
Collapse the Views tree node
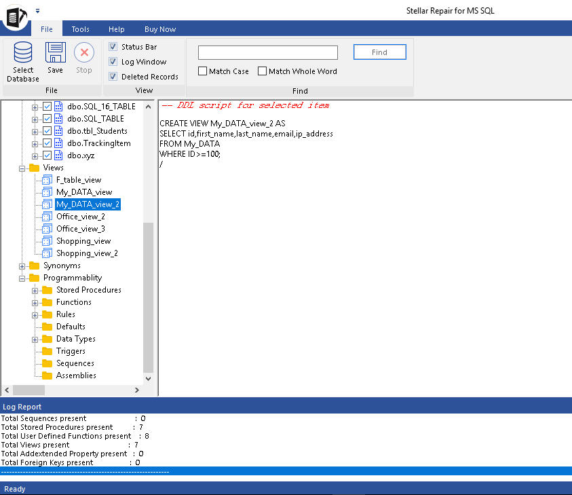pos(22,168)
